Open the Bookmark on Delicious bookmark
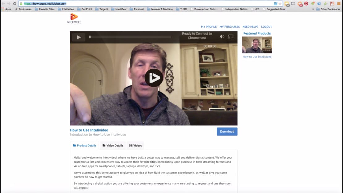The height and width of the screenshot is (193, 343). tap(204, 9)
